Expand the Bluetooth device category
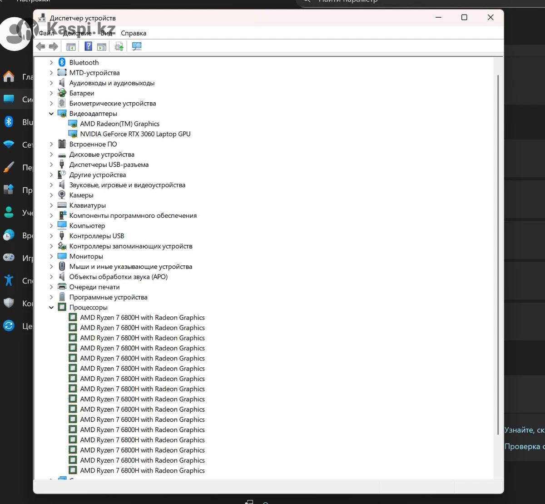The width and height of the screenshot is (545, 504). tap(51, 63)
